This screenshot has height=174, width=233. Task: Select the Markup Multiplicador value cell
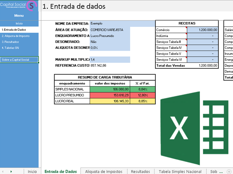click(110, 60)
